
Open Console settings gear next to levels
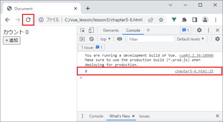[217, 39]
